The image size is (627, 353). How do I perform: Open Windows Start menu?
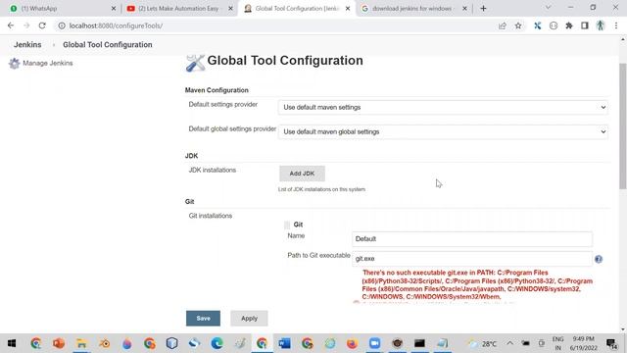[12, 343]
